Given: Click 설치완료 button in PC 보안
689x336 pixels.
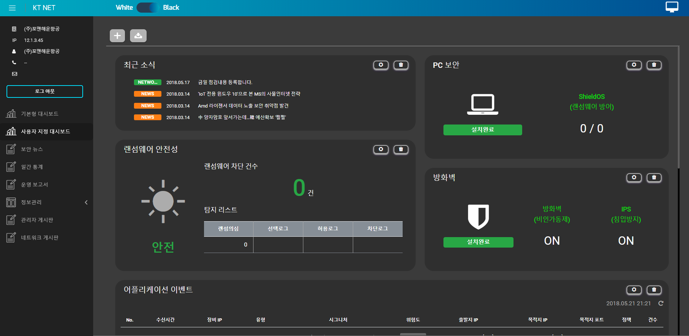Looking at the screenshot, I should [x=483, y=130].
